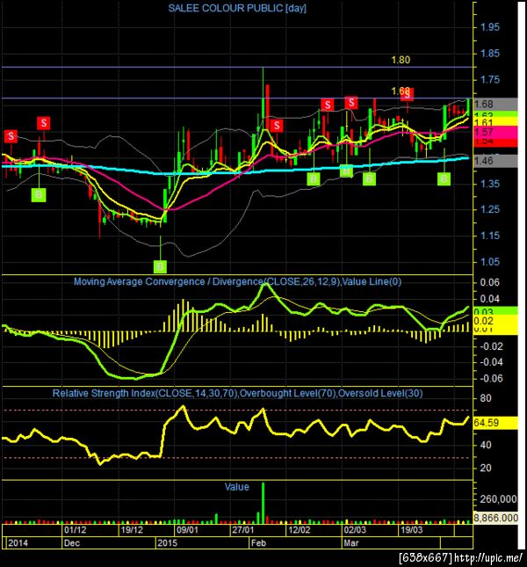This screenshot has height=567, width=527.
Task: Click the 80 RSI axis label
Action: pyautogui.click(x=486, y=398)
